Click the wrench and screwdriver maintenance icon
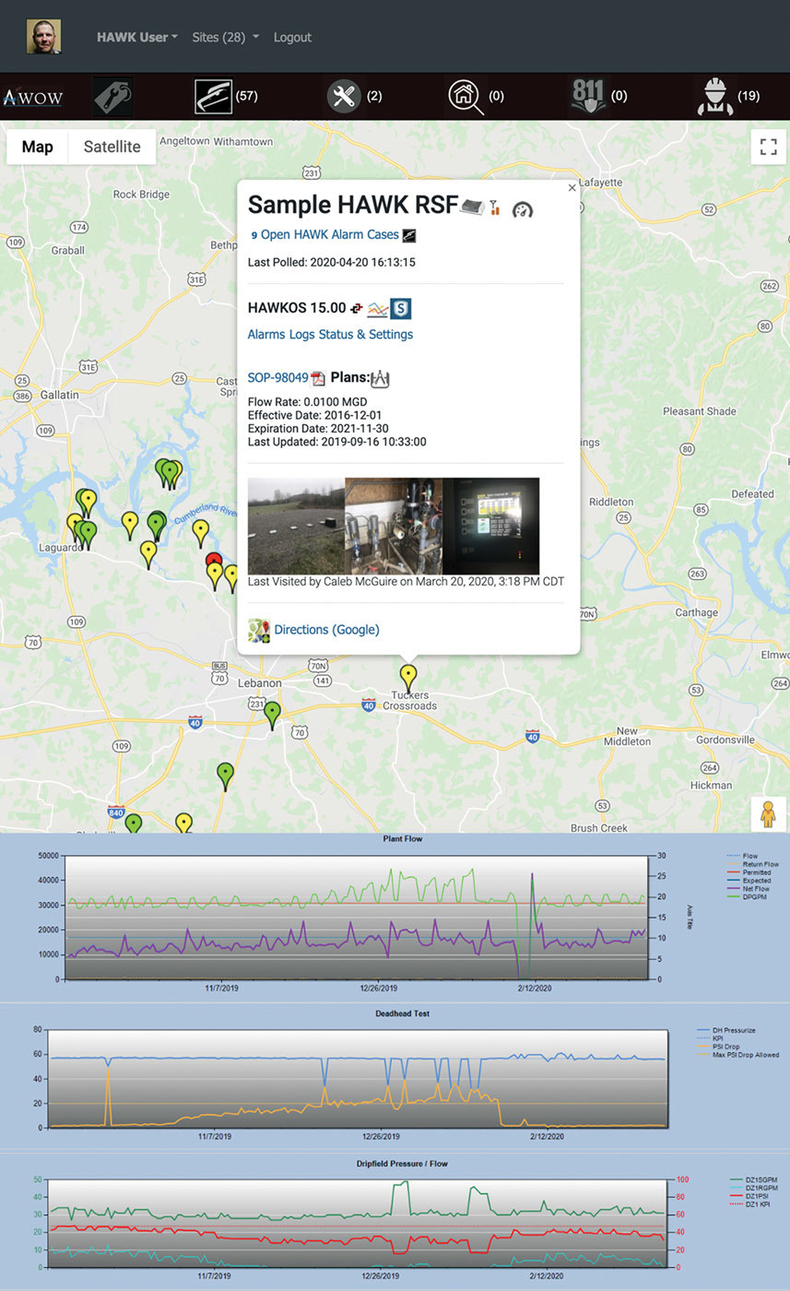790x1291 pixels. (342, 96)
